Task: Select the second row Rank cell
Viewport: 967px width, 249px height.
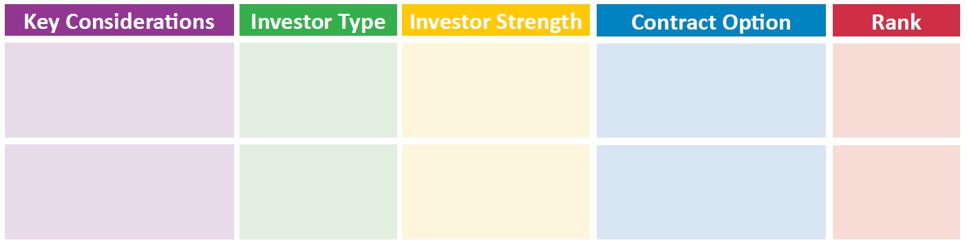Action: click(x=896, y=192)
